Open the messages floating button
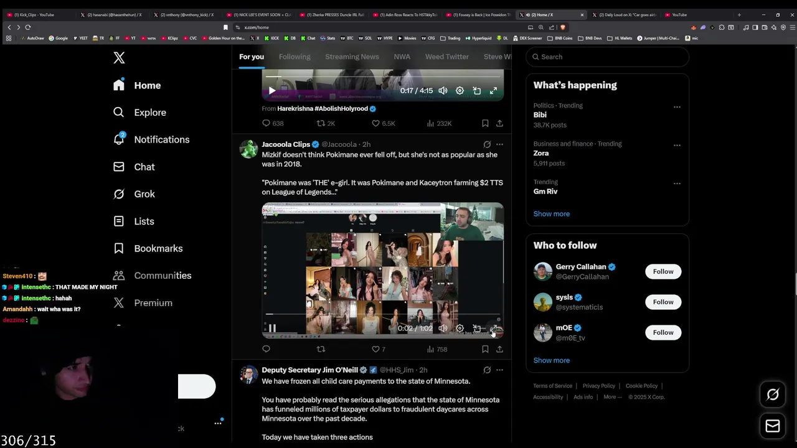Viewport: 797px width, 448px height. [x=773, y=426]
